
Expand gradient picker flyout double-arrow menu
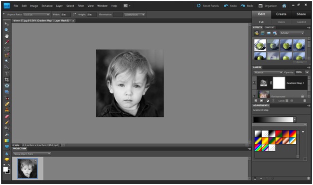coord(303,132)
